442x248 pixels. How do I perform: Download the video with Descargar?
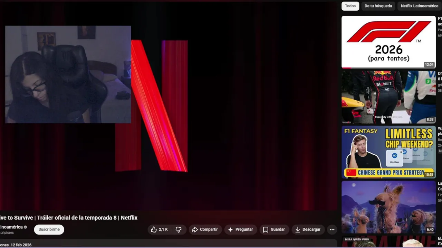point(308,229)
